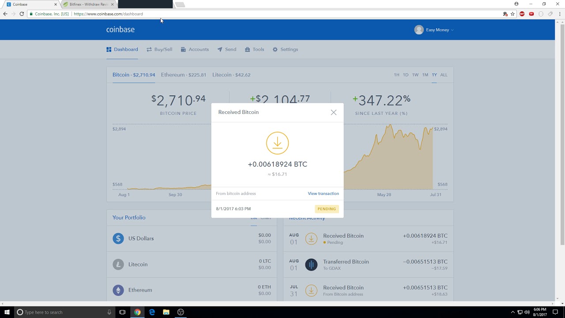Set chart range to ALL

click(444, 75)
